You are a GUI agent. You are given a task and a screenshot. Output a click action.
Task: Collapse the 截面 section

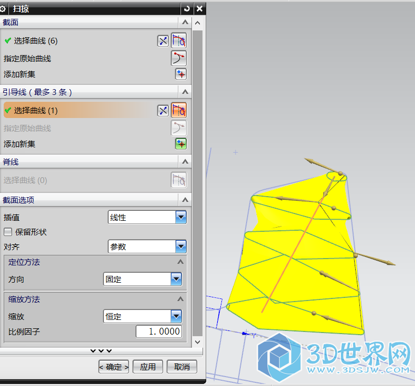tap(185, 22)
